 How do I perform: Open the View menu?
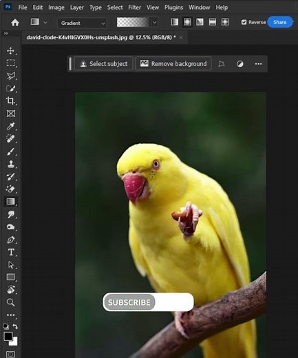pyautogui.click(x=153, y=8)
